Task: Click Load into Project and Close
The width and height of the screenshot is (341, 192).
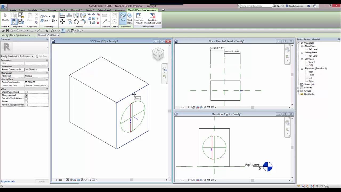Action: pyautogui.click(x=152, y=18)
